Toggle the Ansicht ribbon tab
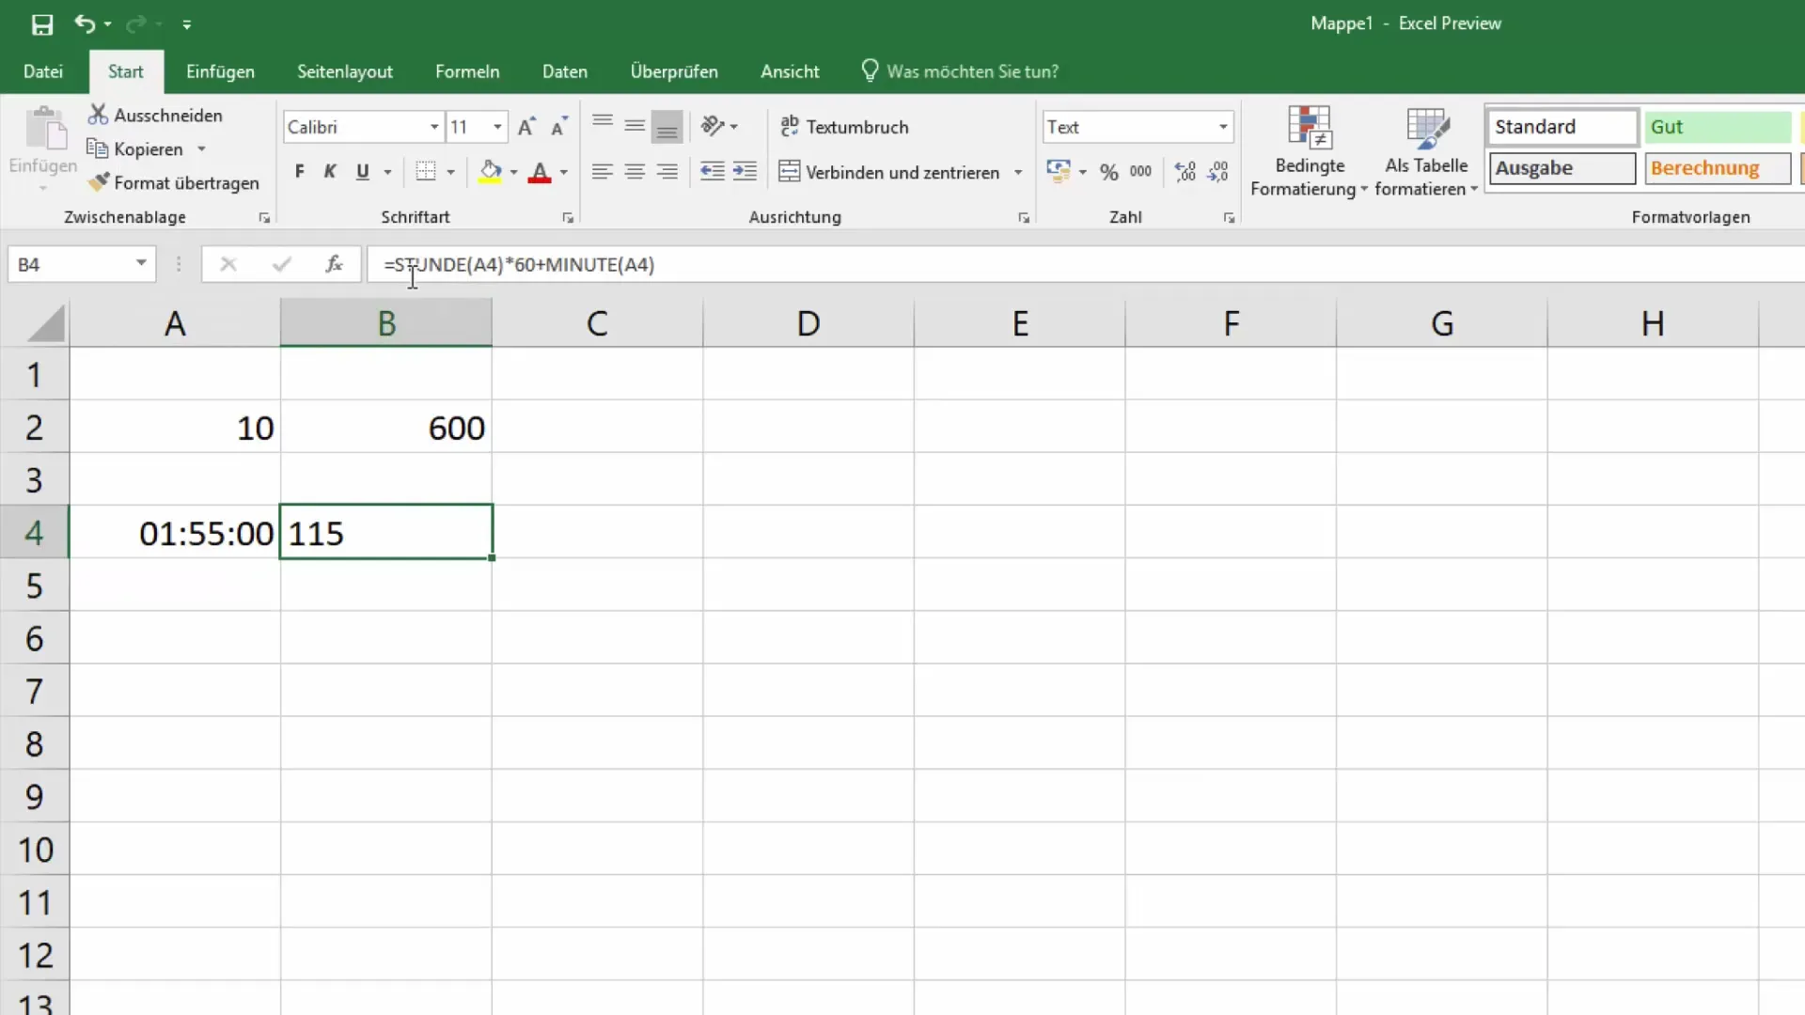 [x=790, y=70]
